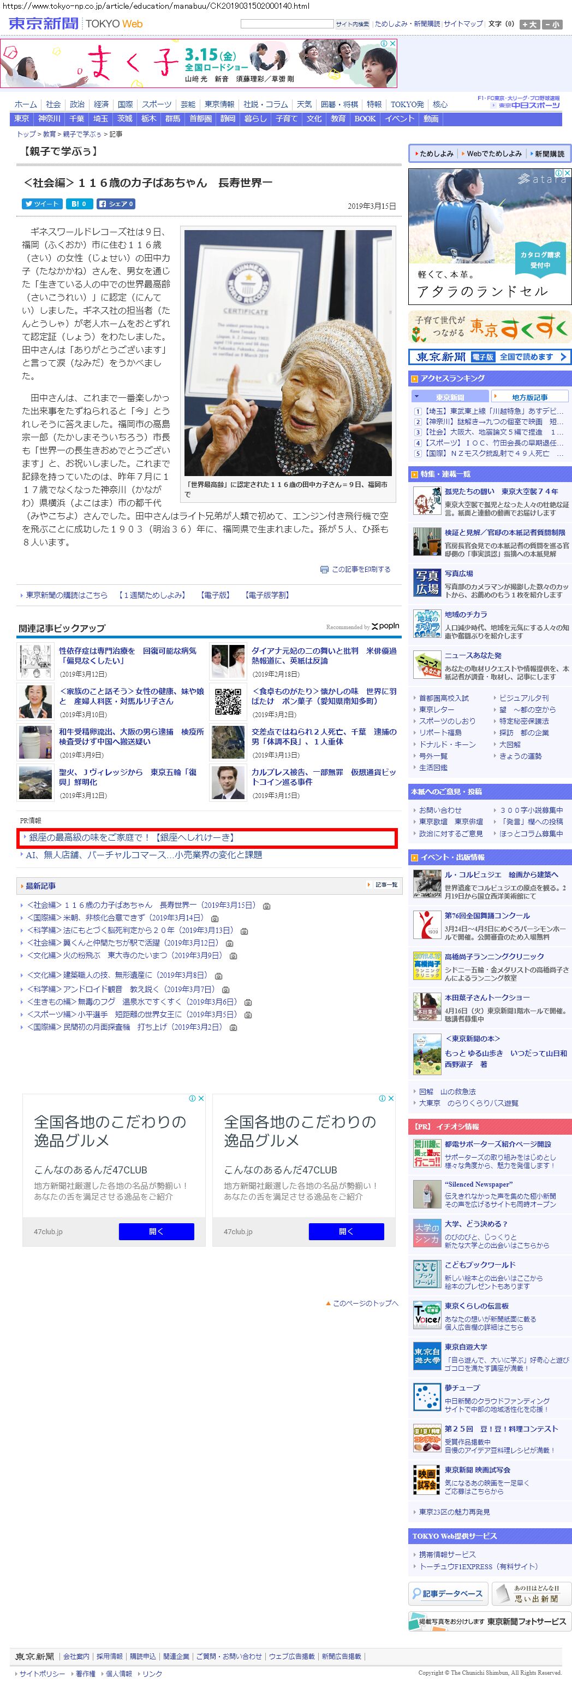
Task: Switch ranking to 地方紙記事 tab
Action: pos(529,397)
